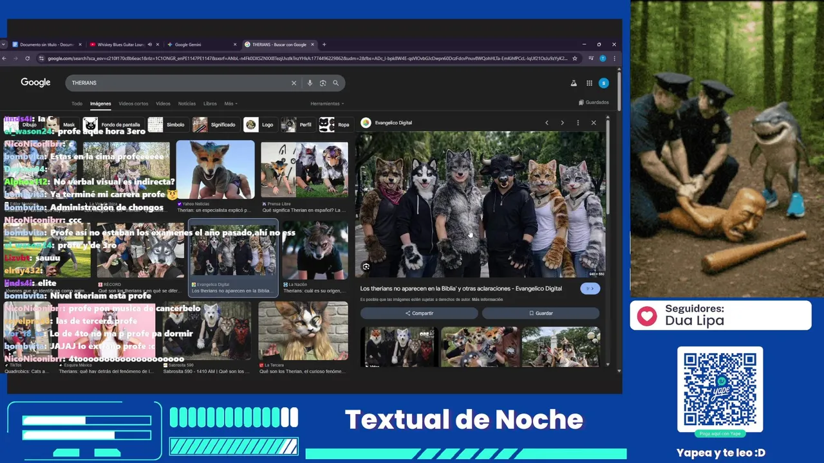Open the Noticias tab
Image resolution: width=824 pixels, height=463 pixels.
point(187,104)
